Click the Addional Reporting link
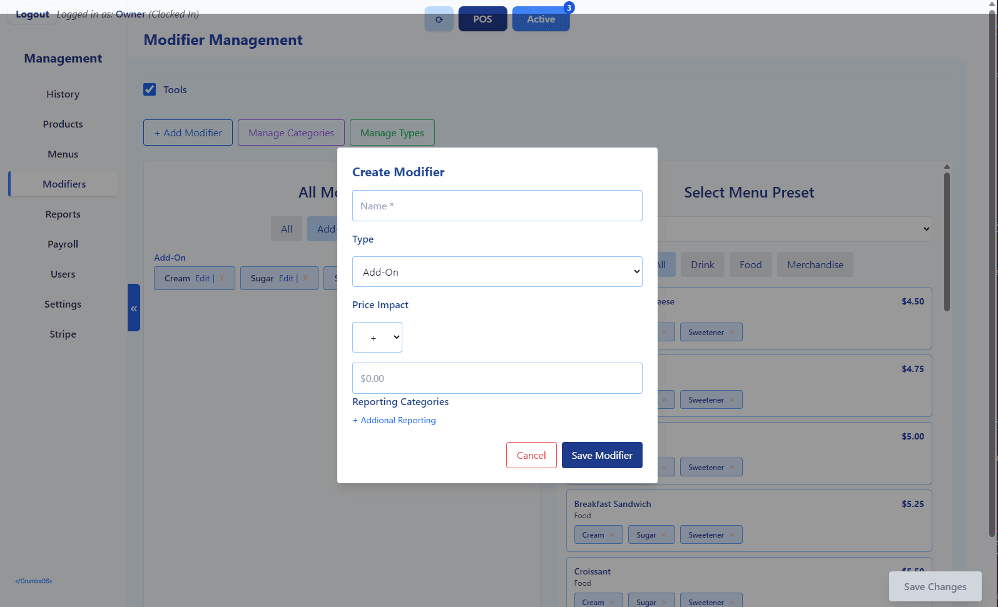 (x=394, y=421)
